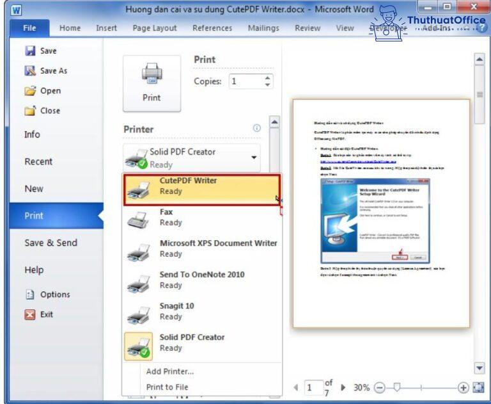The width and height of the screenshot is (491, 404).
Task: Switch to the References tab
Action: (x=212, y=28)
